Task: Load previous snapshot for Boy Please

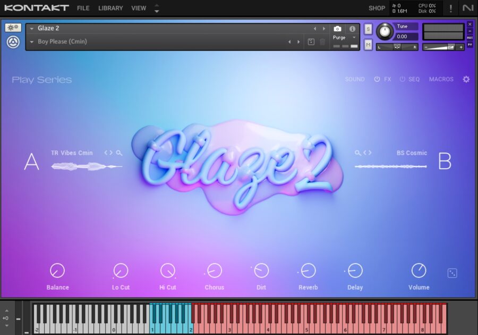Action: click(x=289, y=42)
